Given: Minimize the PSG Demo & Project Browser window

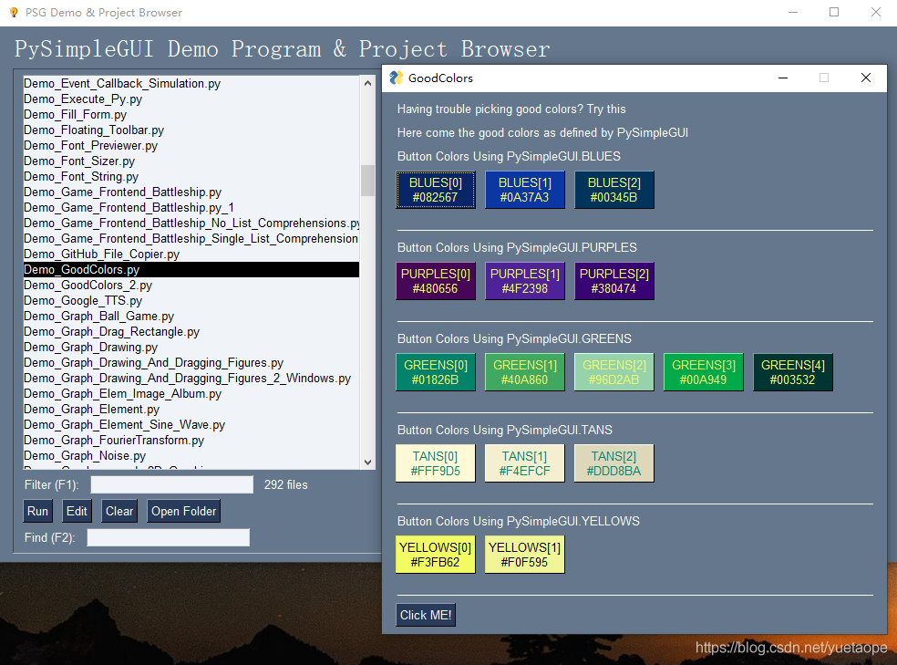Looking at the screenshot, I should tap(793, 12).
